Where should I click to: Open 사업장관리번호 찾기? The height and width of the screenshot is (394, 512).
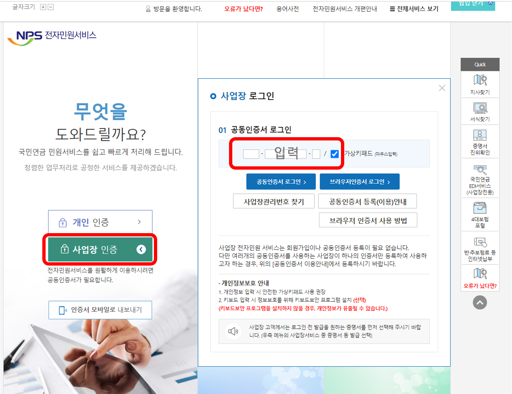point(274,201)
